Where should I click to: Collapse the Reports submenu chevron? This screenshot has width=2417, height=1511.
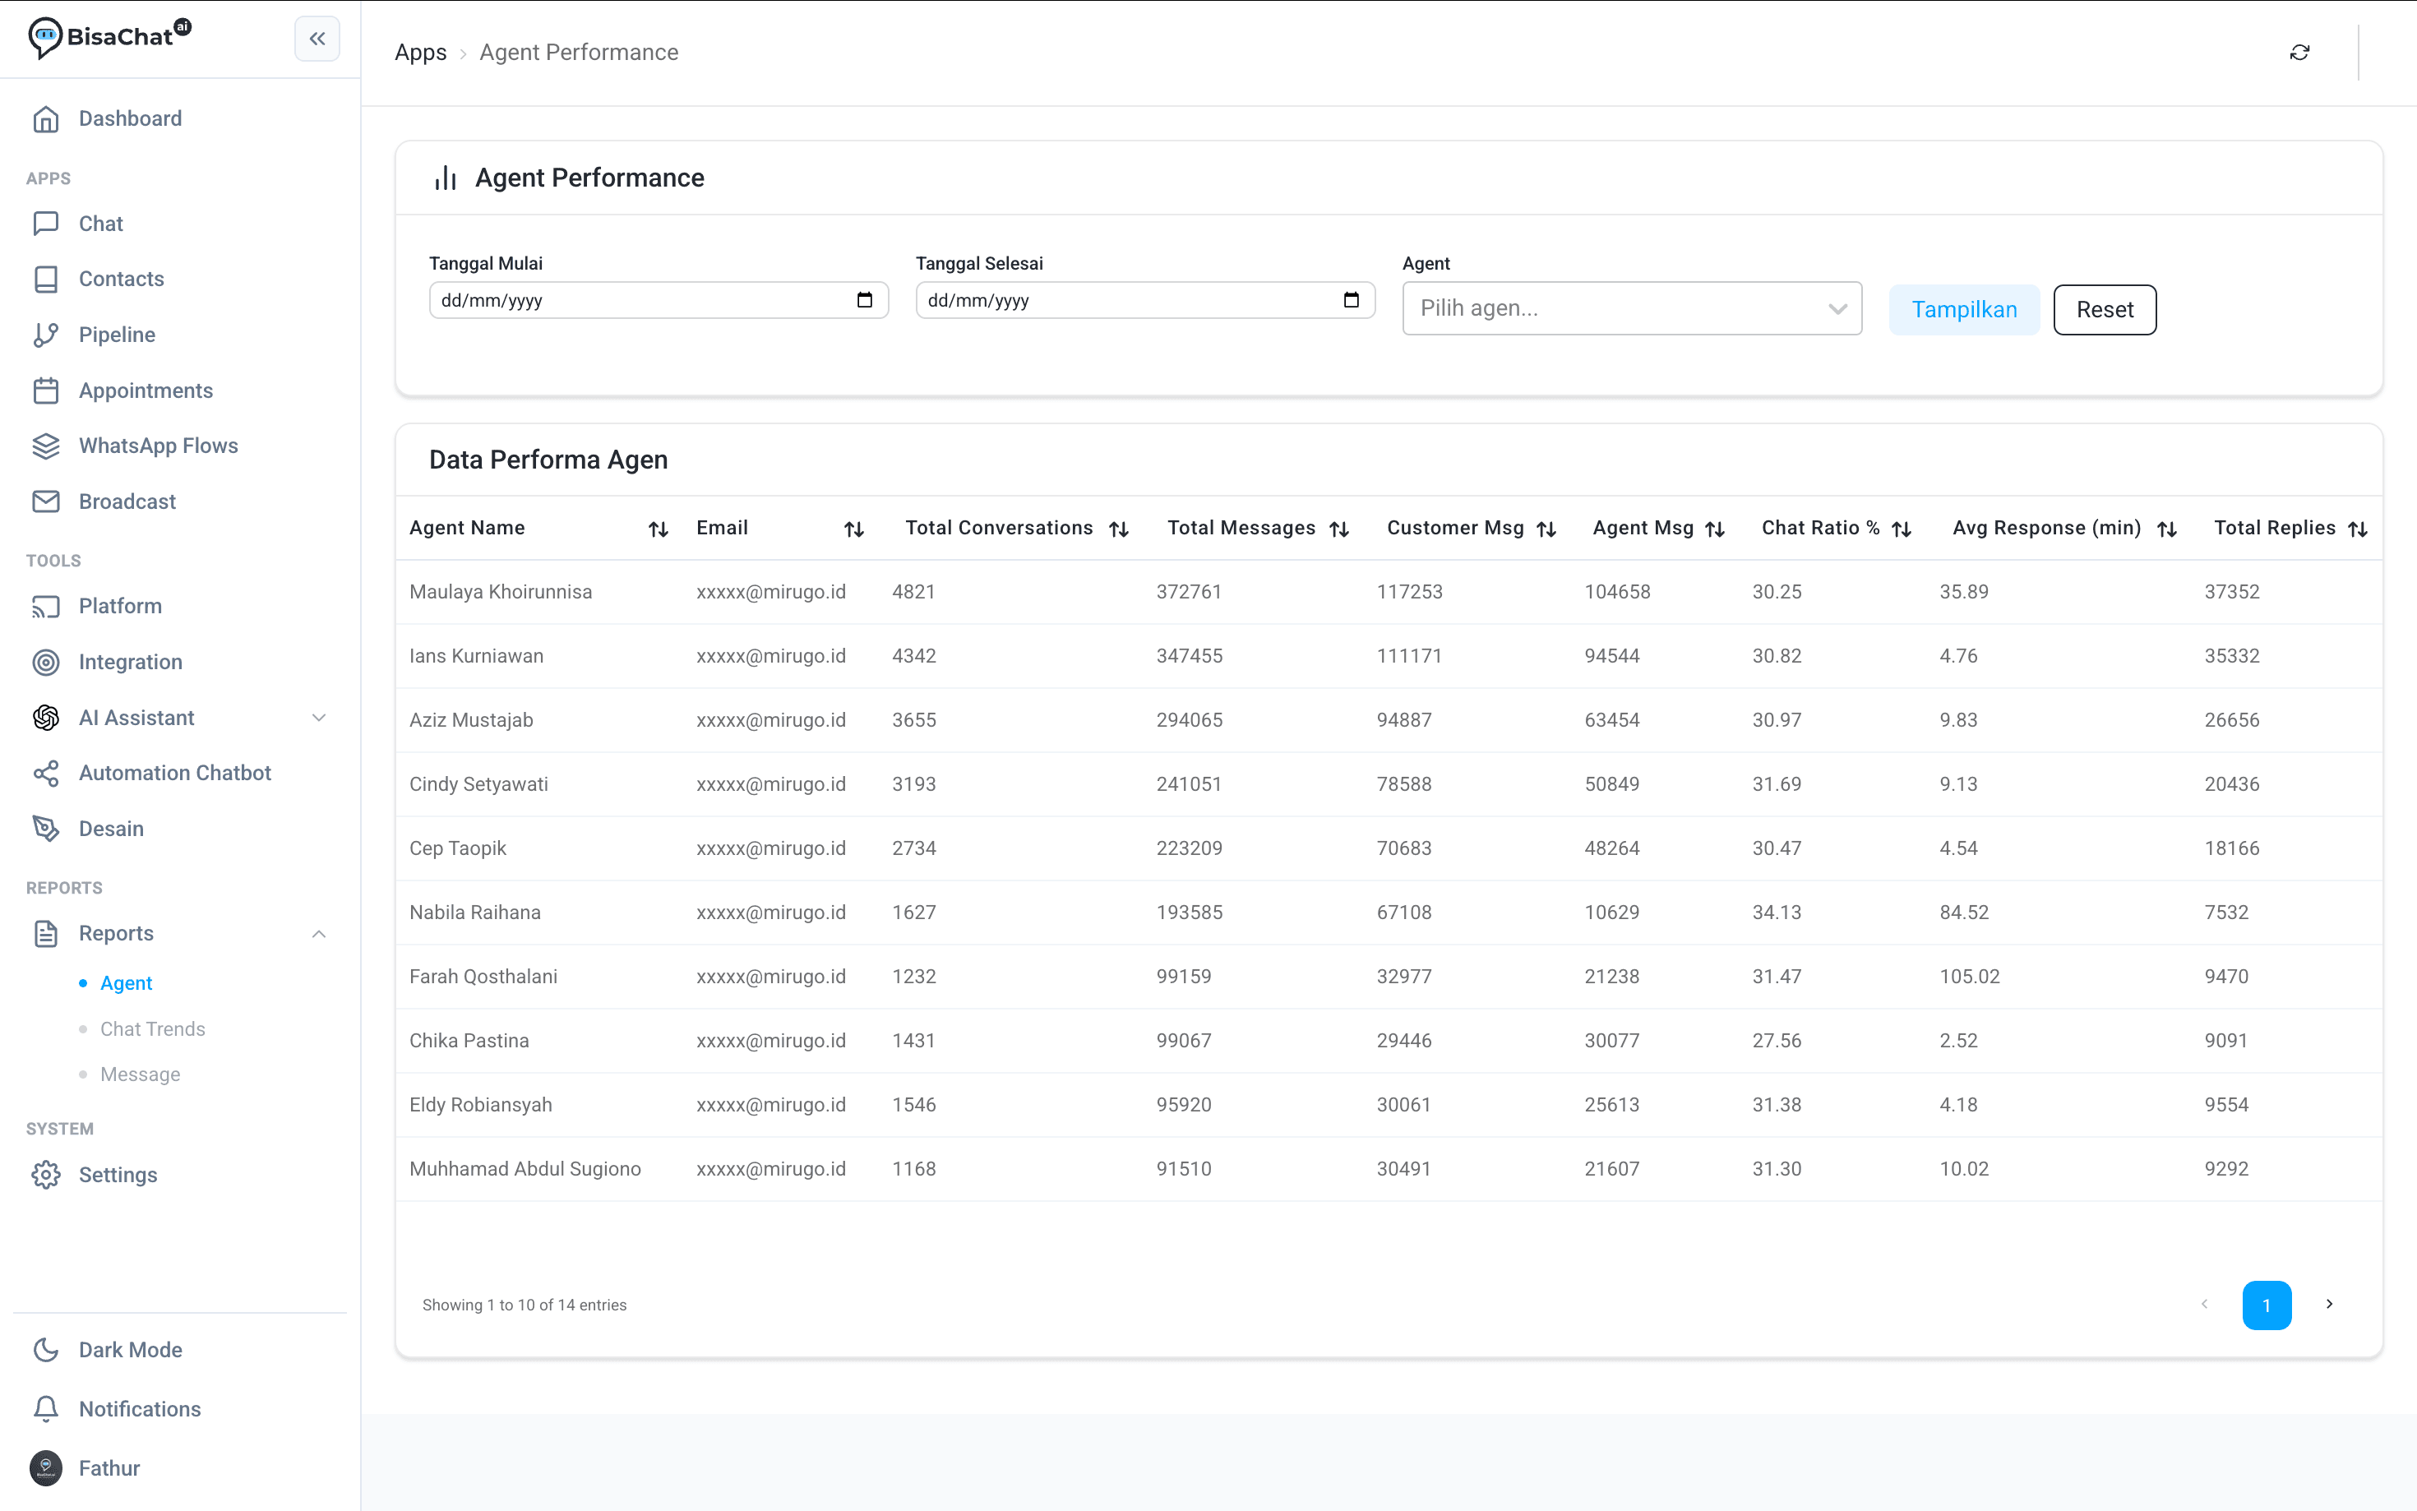pos(319,933)
